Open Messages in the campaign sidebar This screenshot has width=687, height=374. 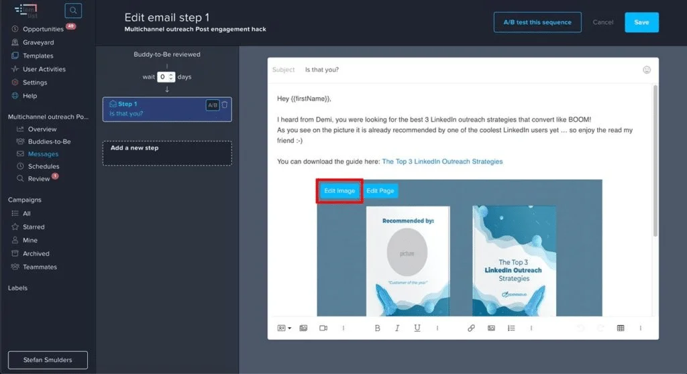click(43, 154)
